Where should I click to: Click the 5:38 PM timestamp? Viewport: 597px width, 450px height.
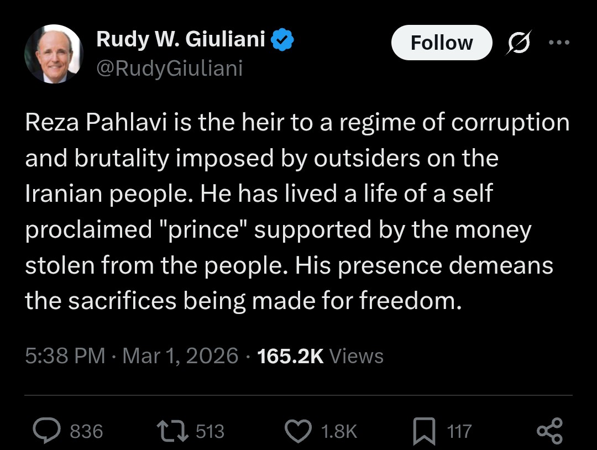(x=65, y=355)
